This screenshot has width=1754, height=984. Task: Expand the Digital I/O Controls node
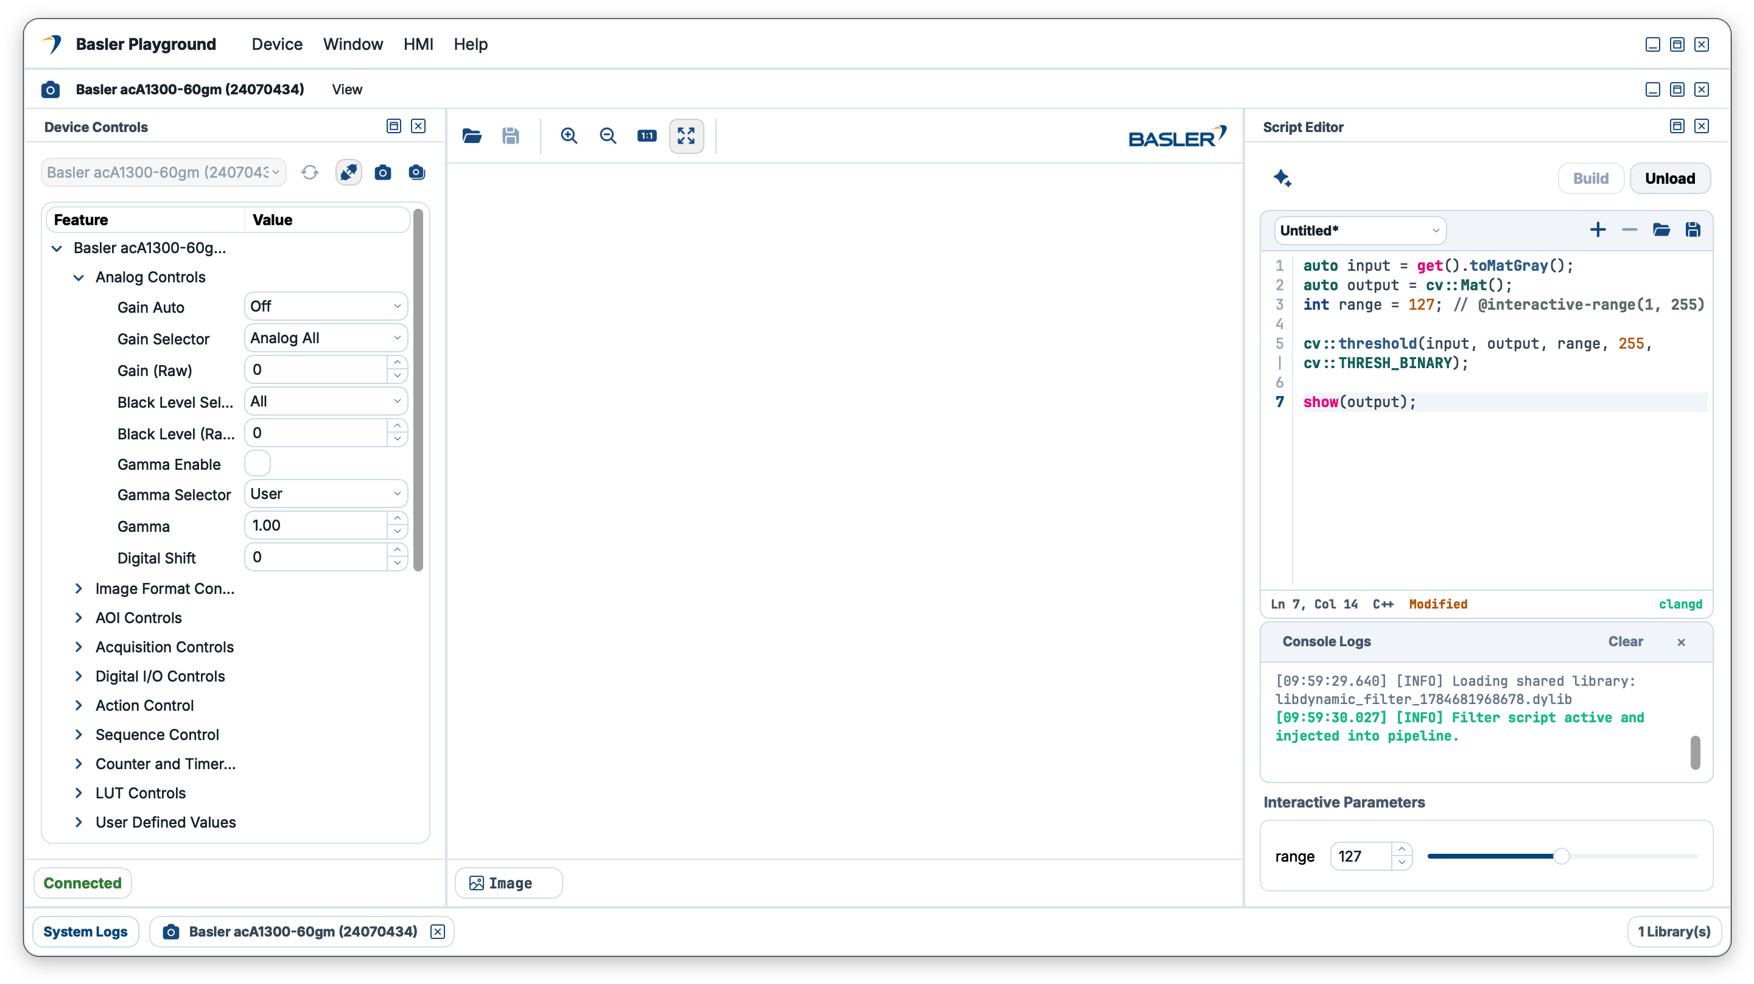pyautogui.click(x=79, y=677)
